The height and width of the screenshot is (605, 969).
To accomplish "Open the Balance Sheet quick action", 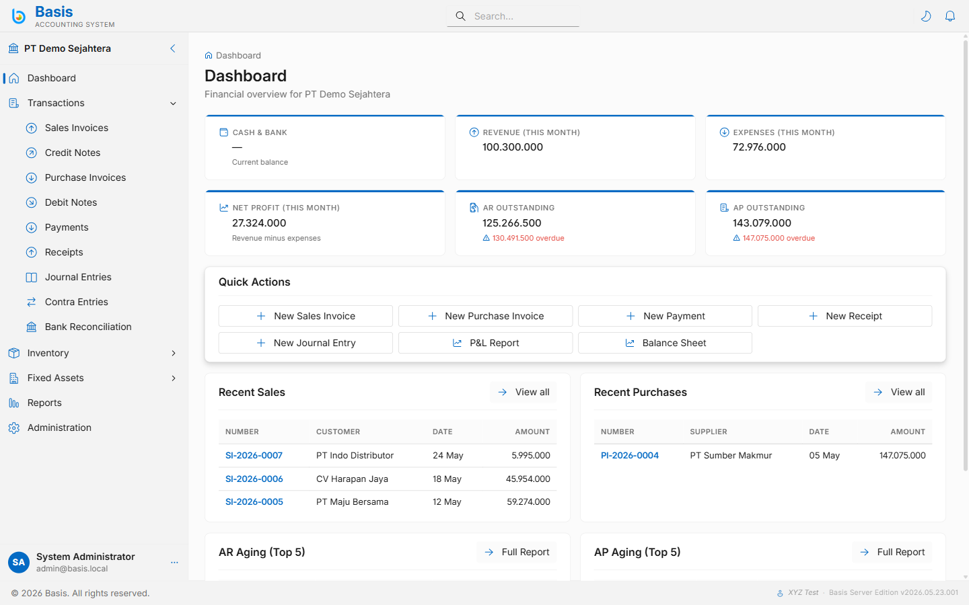I will 665,343.
